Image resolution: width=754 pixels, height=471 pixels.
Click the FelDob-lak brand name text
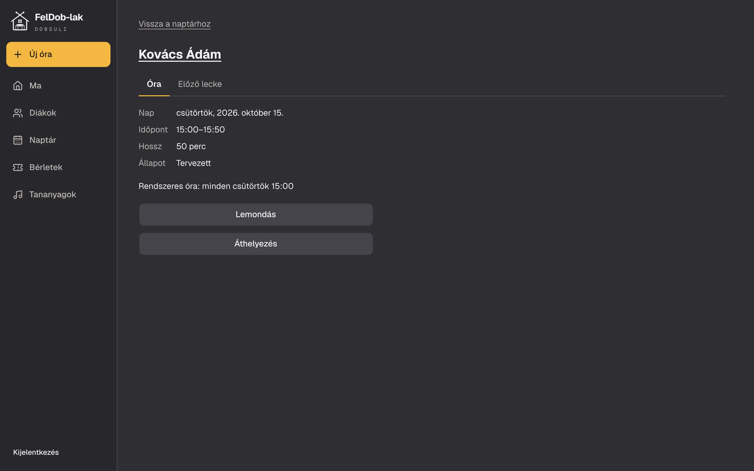[59, 17]
